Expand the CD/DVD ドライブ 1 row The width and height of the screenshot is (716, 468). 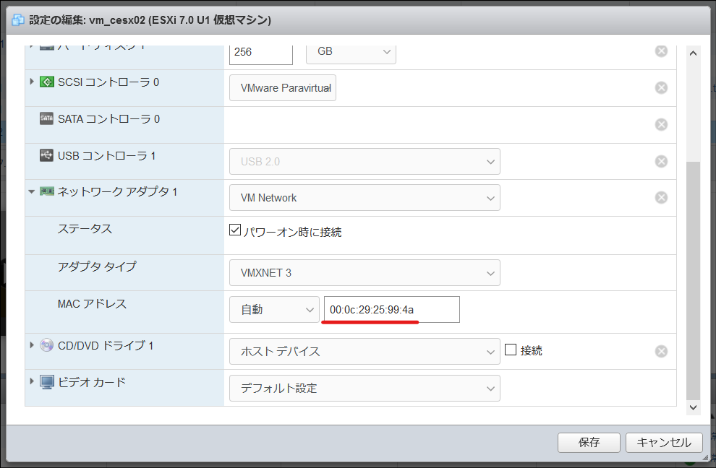coord(32,345)
